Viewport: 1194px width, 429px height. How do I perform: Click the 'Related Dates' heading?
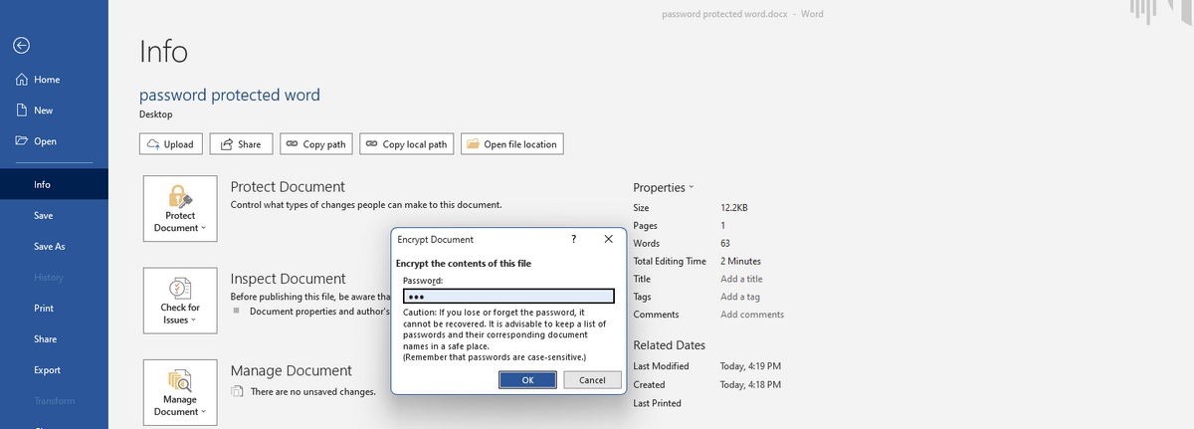tap(670, 345)
